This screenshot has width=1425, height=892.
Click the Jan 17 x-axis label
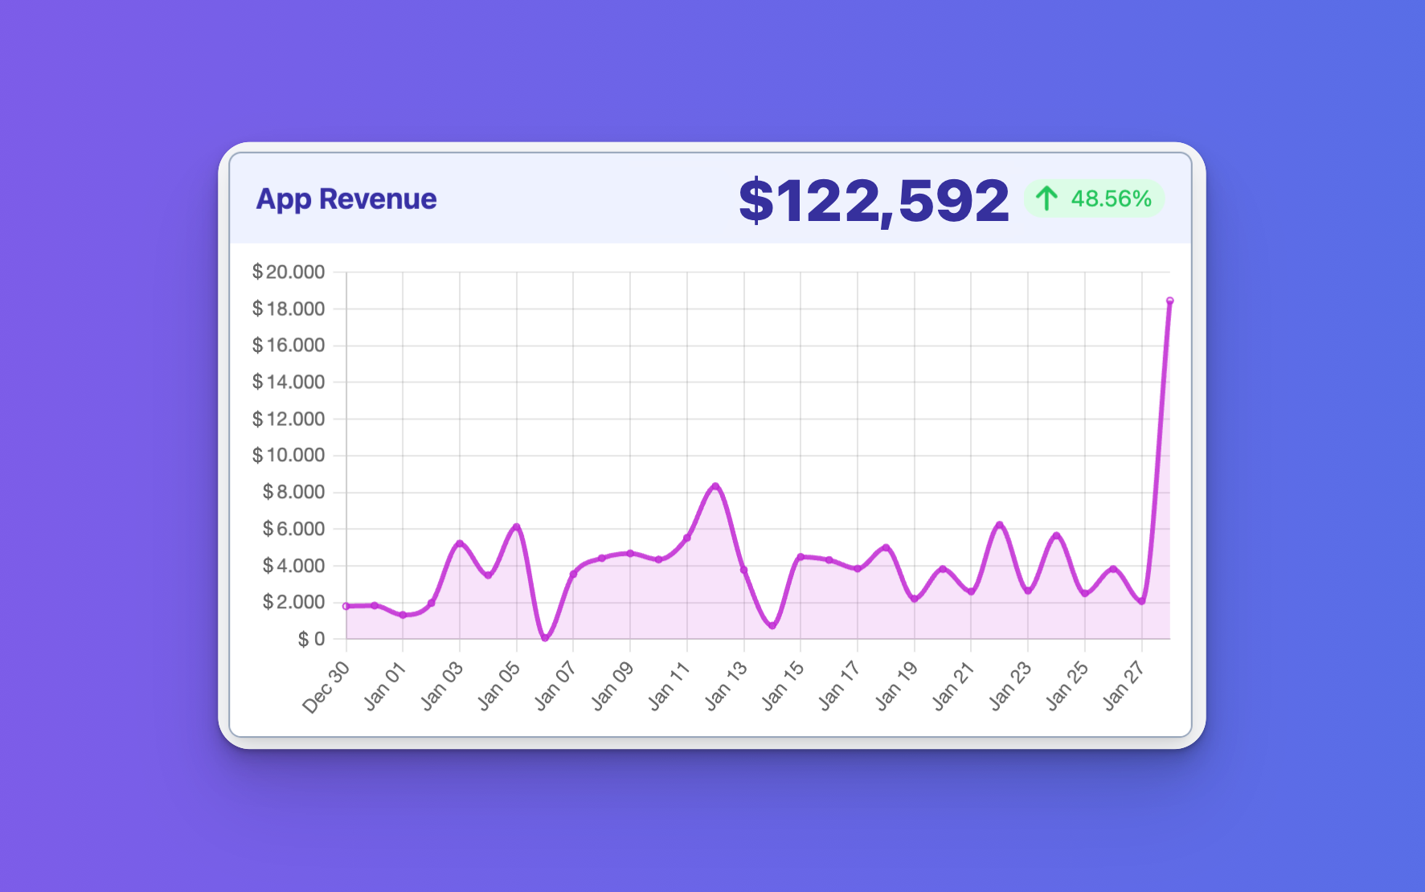[x=839, y=686]
